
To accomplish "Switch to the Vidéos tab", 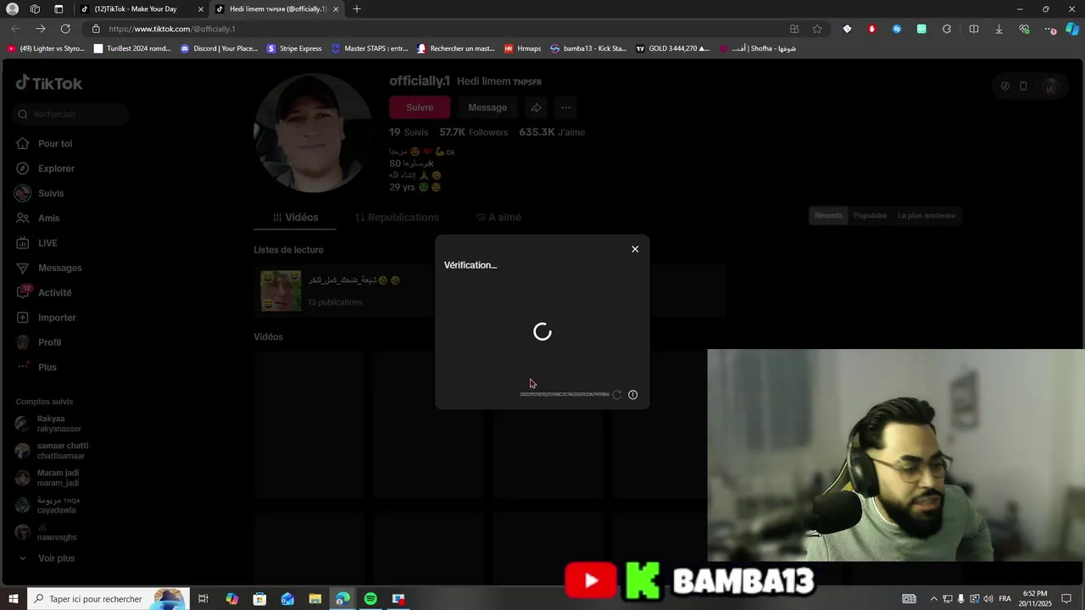I will [x=295, y=218].
